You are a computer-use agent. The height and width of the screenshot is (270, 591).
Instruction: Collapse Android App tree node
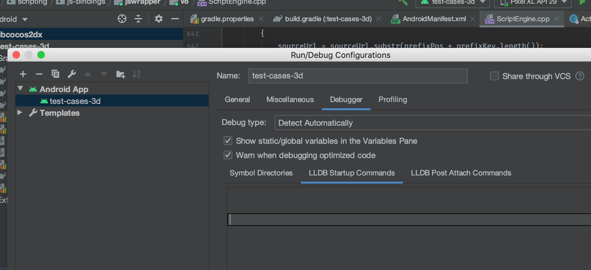[x=21, y=89]
